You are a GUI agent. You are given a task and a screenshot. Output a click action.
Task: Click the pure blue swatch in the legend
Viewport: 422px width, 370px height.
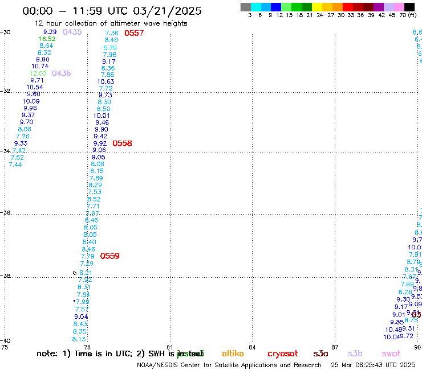click(276, 7)
